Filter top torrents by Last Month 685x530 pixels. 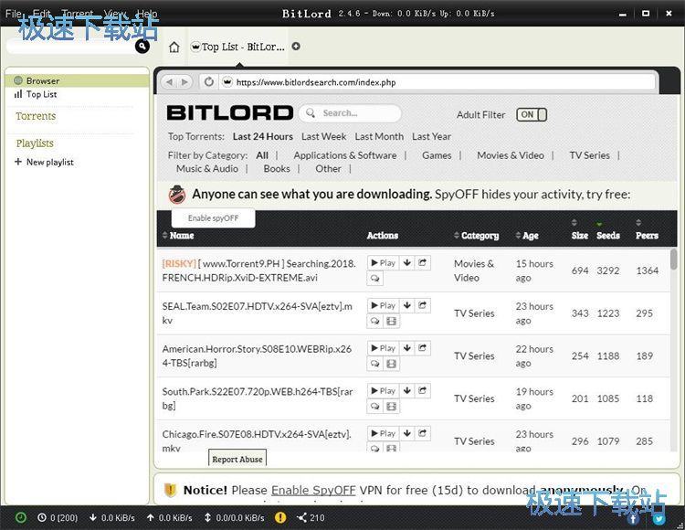coord(379,136)
